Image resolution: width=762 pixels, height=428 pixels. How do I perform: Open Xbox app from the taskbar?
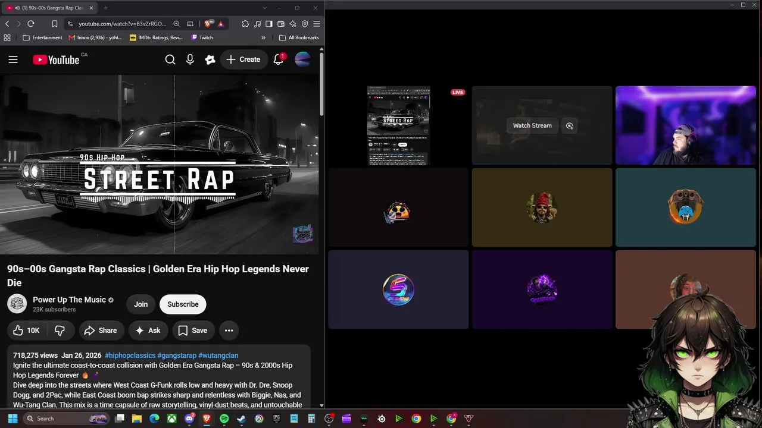[171, 418]
